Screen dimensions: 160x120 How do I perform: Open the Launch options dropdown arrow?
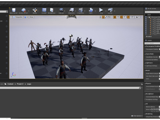click(115, 11)
